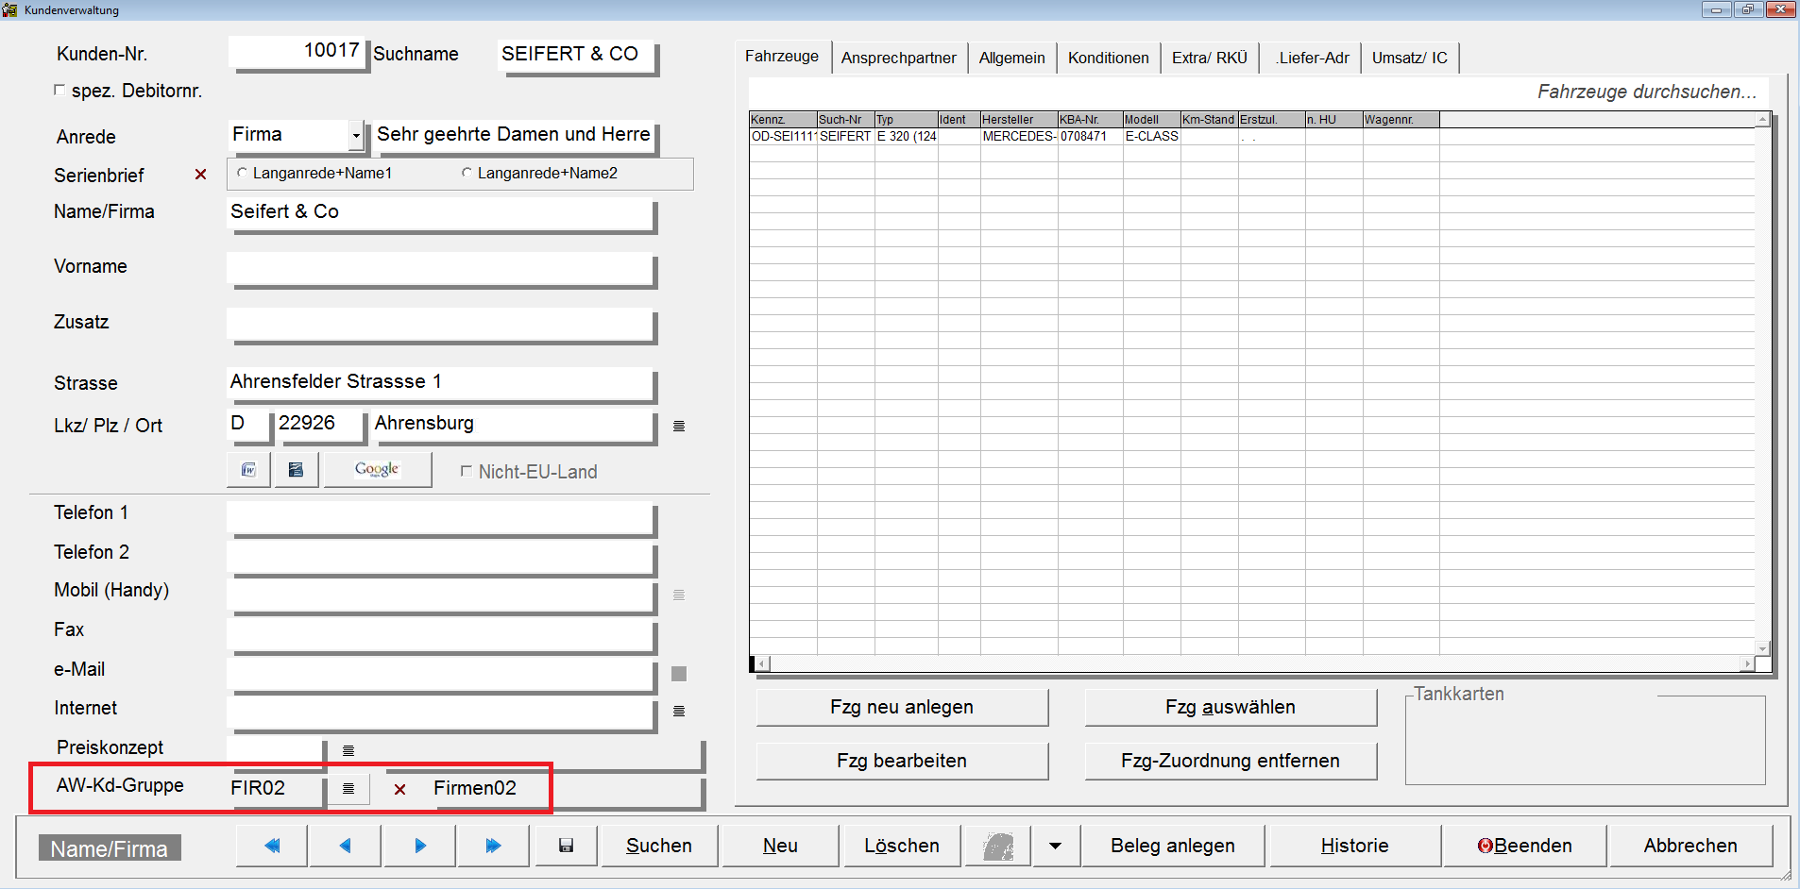This screenshot has height=889, width=1800.
Task: Open the Ansprechpartner tab
Action: pos(898,58)
